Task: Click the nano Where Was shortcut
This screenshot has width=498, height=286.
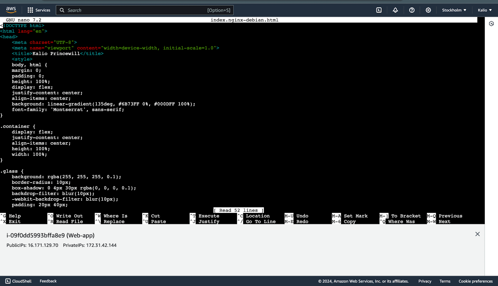Action: tap(397, 222)
